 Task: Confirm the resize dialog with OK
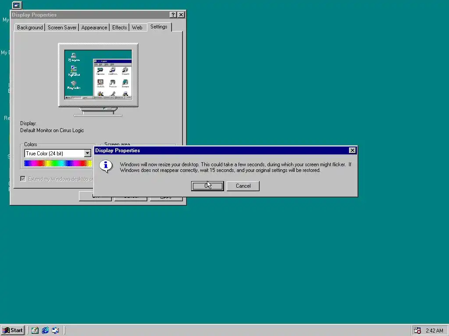(x=207, y=186)
